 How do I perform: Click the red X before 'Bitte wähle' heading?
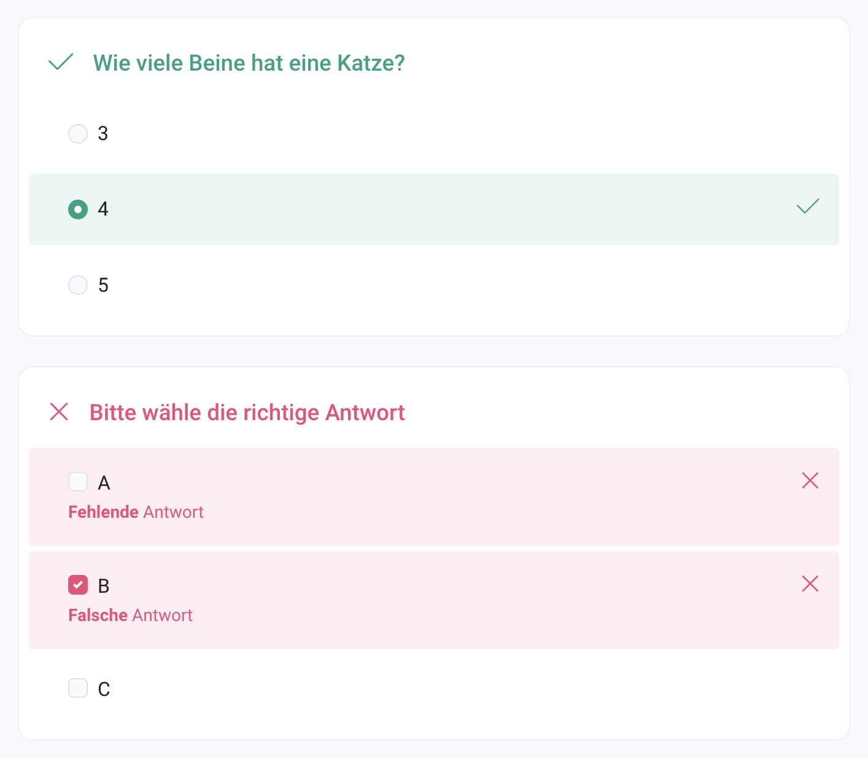[59, 412]
